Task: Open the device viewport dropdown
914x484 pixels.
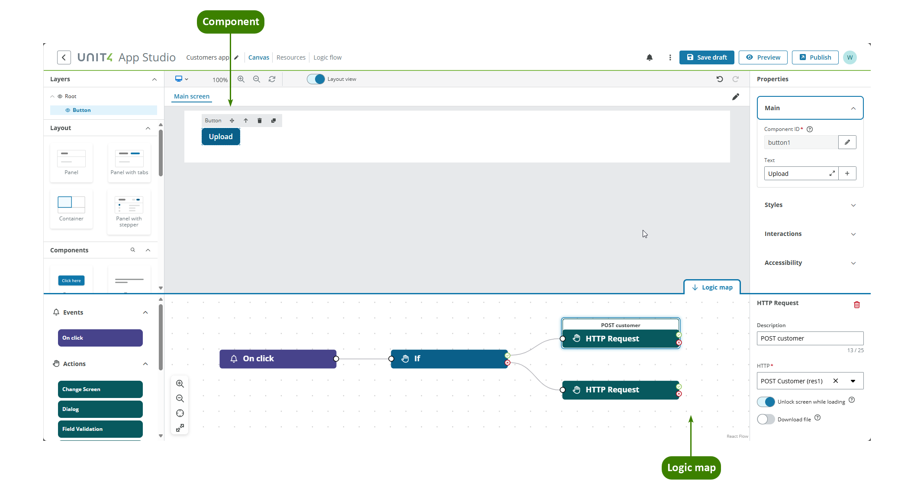Action: [x=181, y=79]
